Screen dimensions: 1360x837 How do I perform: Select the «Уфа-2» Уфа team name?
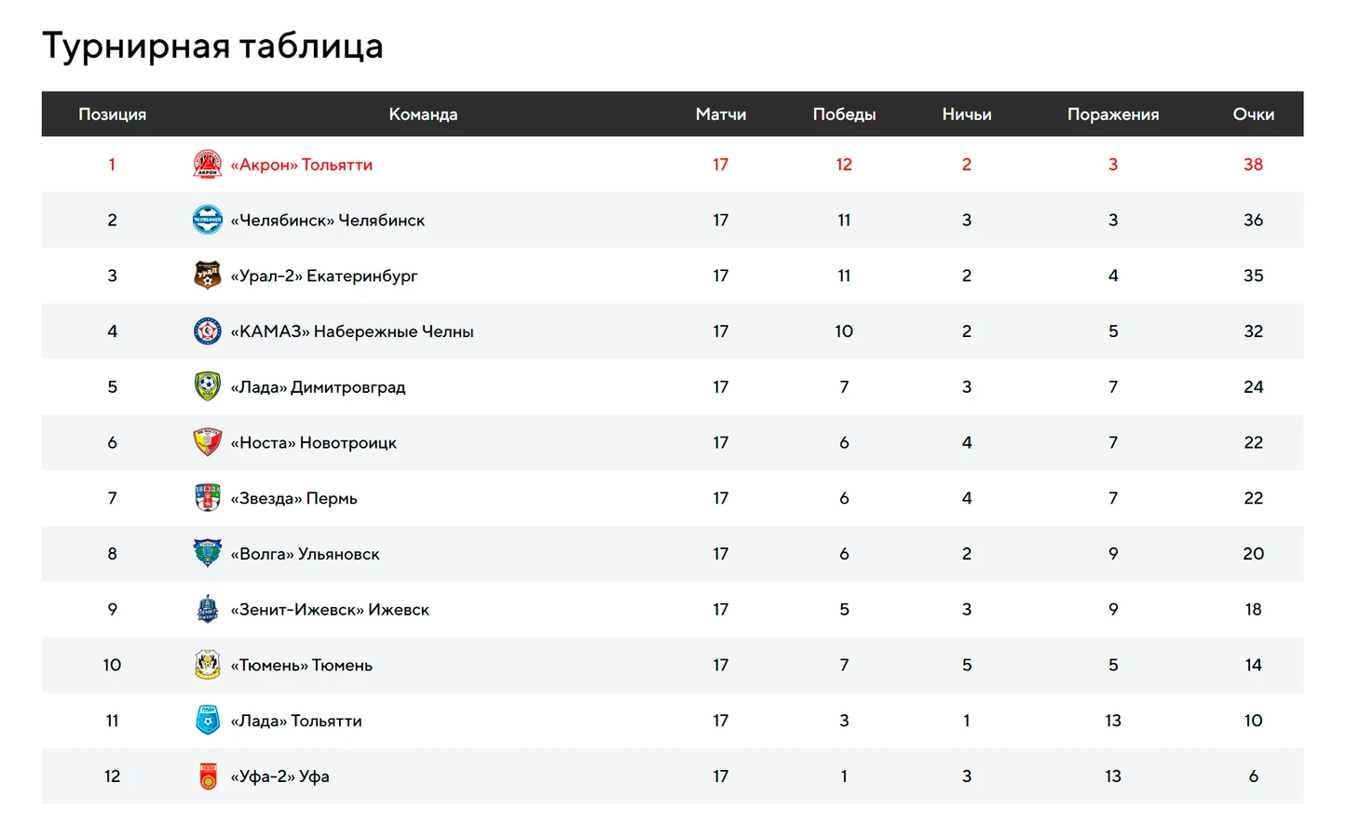(x=280, y=776)
